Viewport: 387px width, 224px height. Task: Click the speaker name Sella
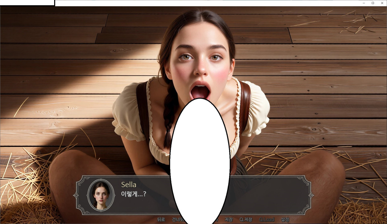[128, 184]
